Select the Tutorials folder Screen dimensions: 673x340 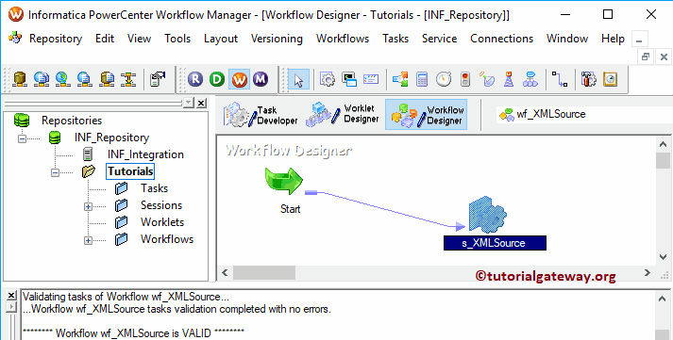click(x=130, y=171)
